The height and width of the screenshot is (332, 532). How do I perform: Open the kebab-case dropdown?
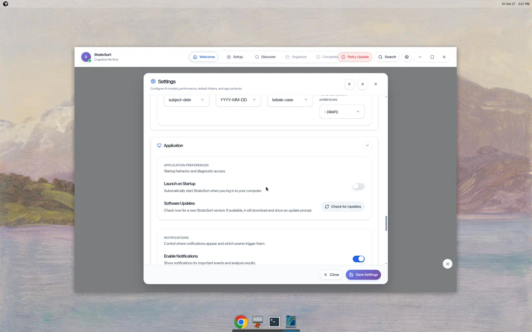coord(290,100)
